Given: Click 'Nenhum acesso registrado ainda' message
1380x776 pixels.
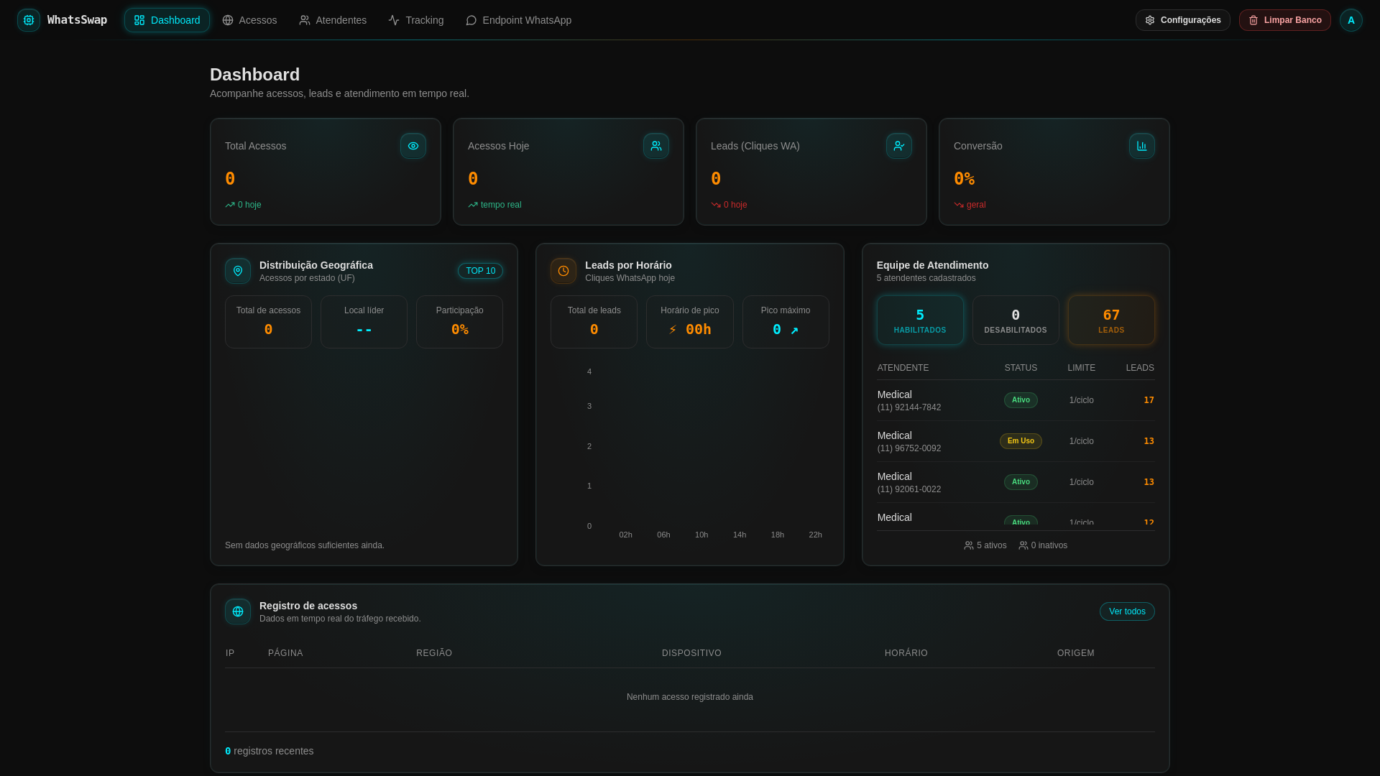Looking at the screenshot, I should click(x=690, y=697).
